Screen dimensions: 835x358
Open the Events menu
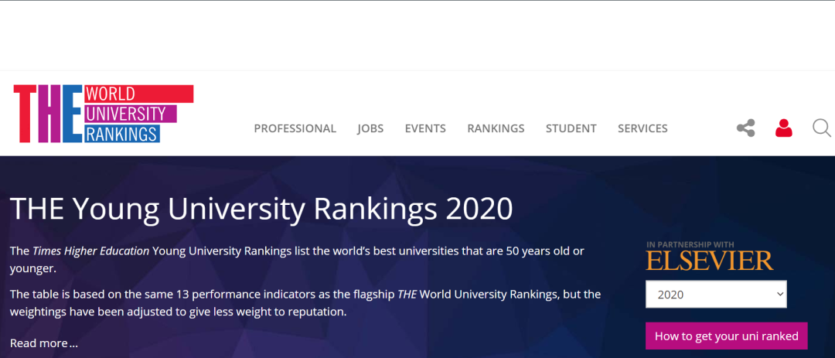[x=425, y=128]
